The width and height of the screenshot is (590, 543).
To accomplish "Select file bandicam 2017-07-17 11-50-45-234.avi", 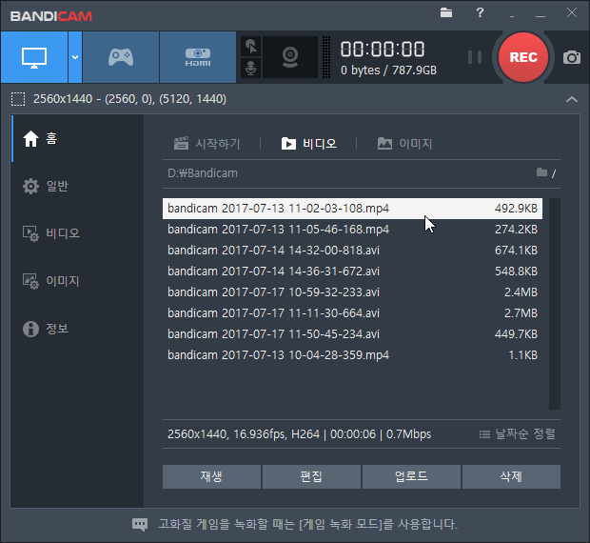I will click(352, 334).
